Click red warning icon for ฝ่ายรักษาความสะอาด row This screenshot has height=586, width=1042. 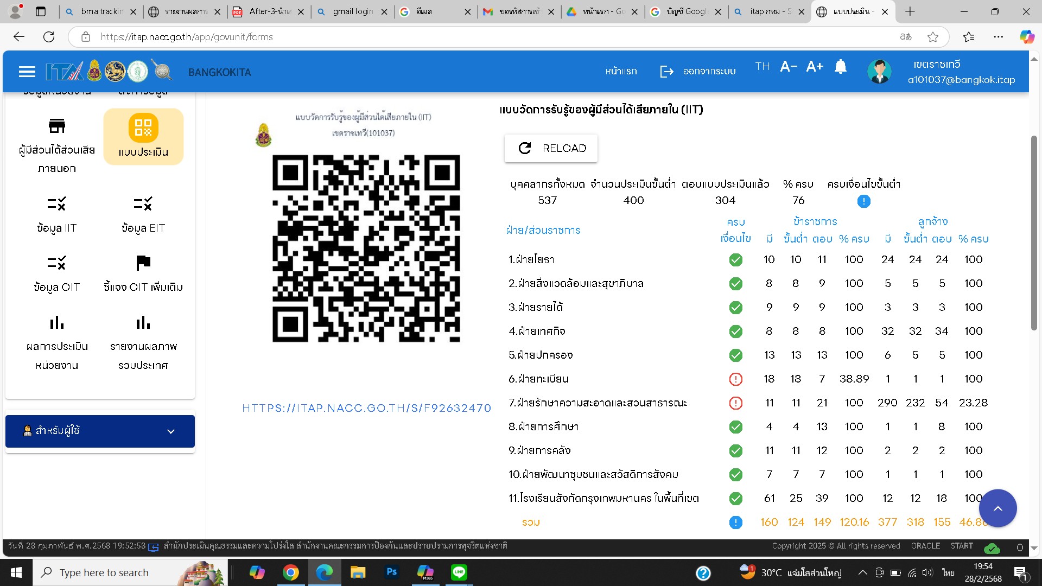pyautogui.click(x=735, y=403)
